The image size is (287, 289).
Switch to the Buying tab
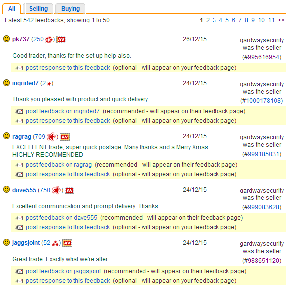(71, 9)
